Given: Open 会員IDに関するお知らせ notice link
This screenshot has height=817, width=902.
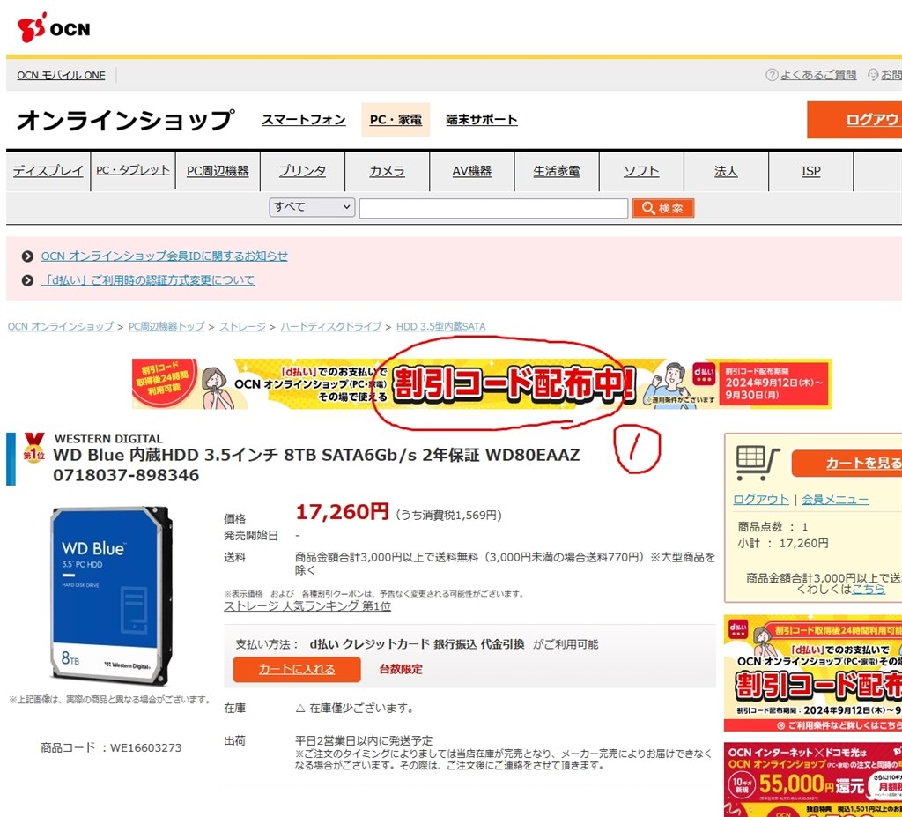Looking at the screenshot, I should [165, 256].
